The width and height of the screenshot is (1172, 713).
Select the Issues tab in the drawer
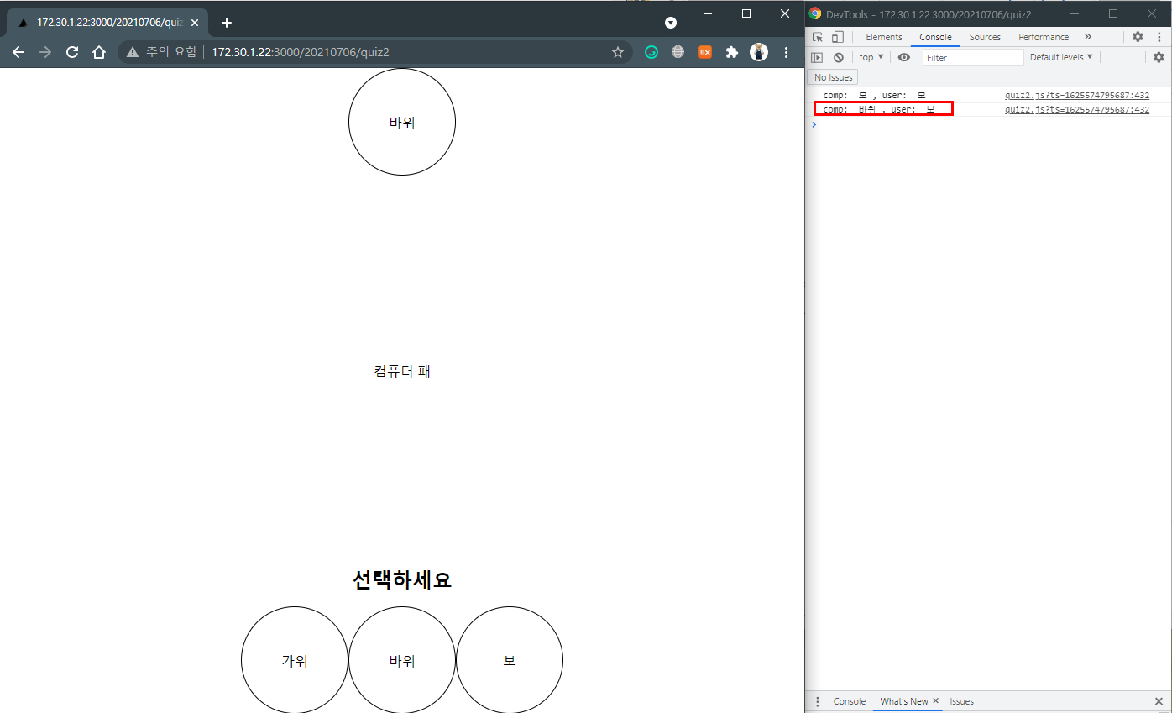click(x=962, y=701)
